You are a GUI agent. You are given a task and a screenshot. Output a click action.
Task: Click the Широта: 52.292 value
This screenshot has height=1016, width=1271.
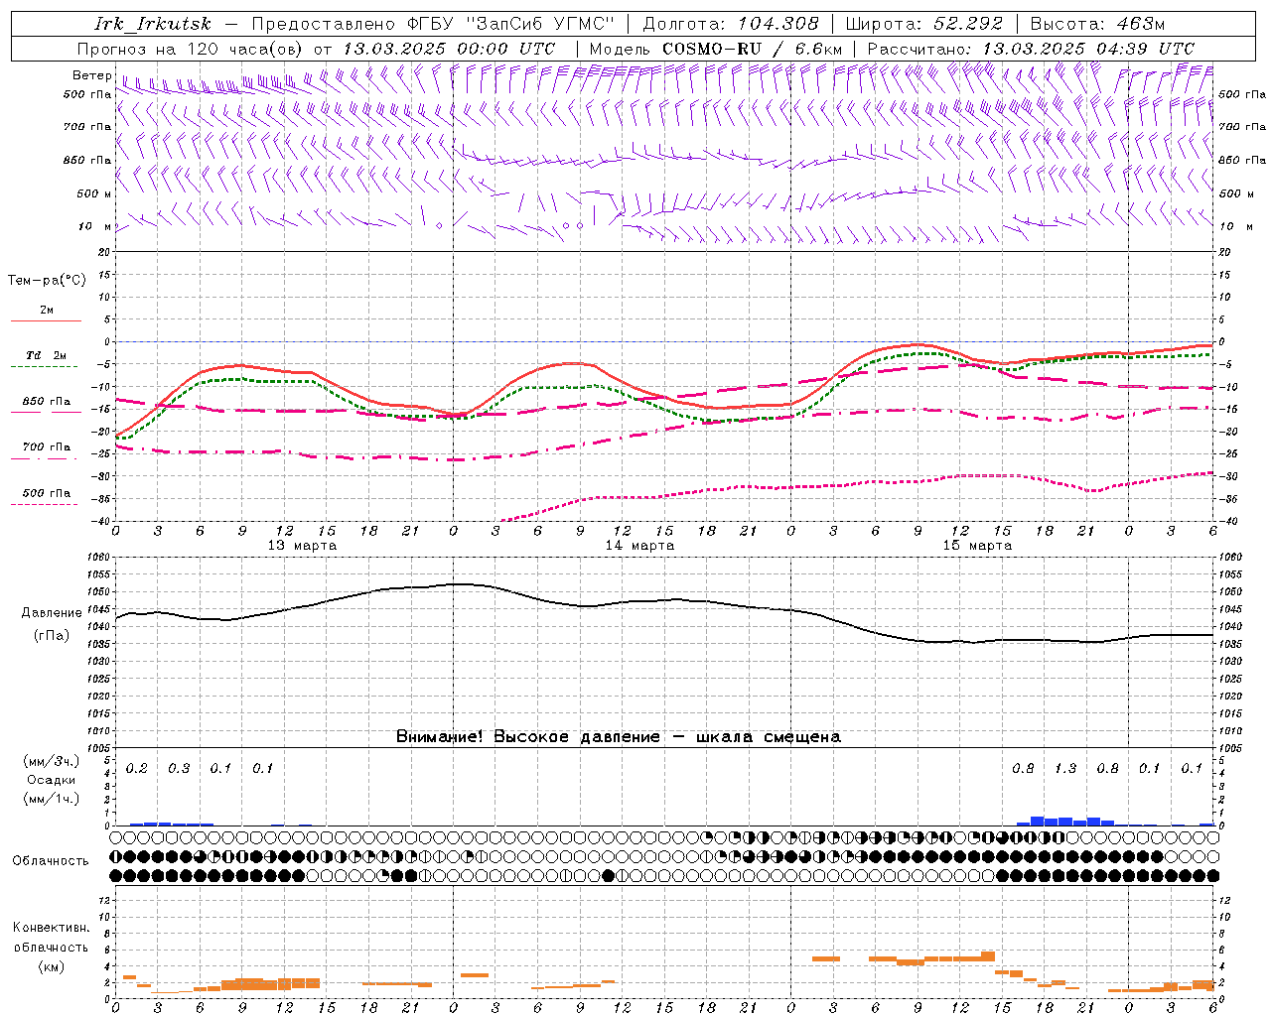click(x=924, y=24)
